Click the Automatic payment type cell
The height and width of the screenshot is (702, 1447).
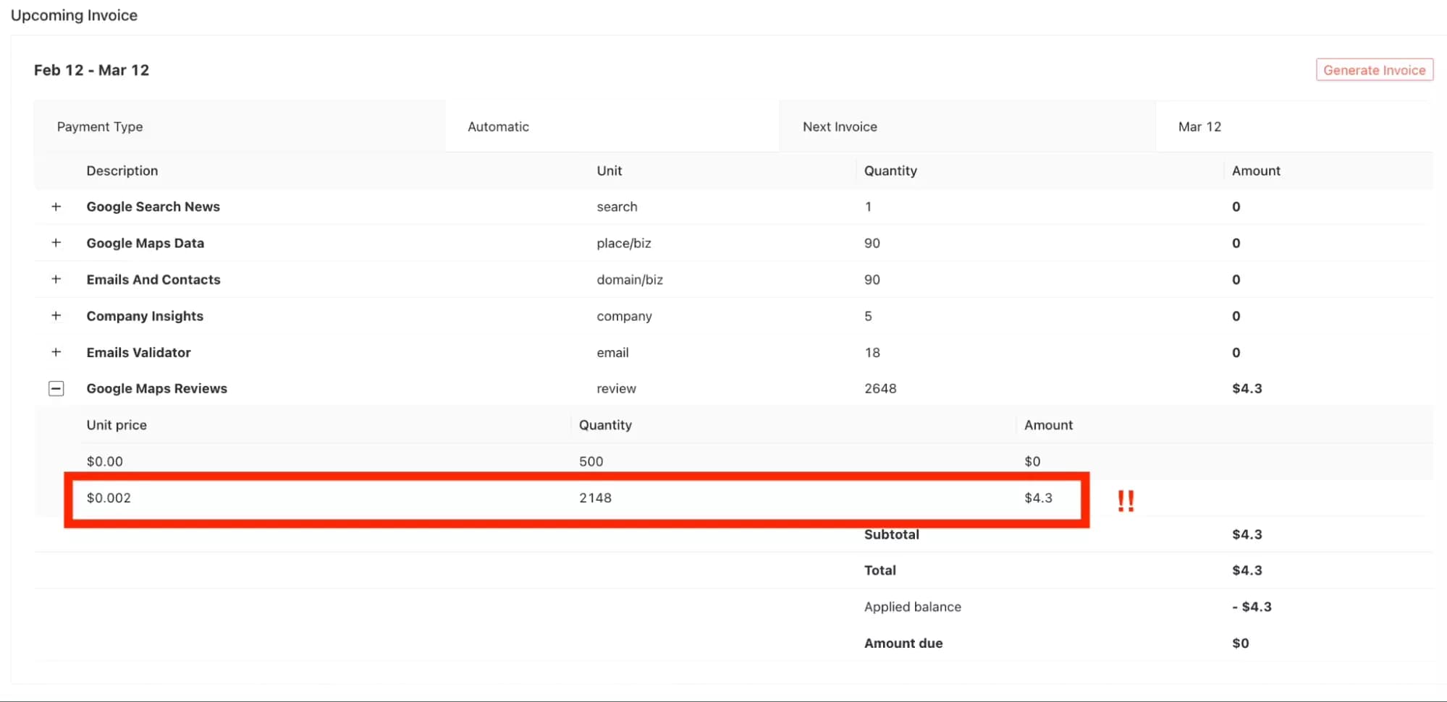coord(498,127)
